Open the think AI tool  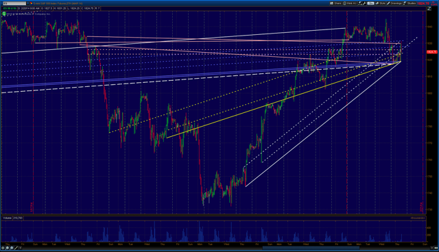point(350,3)
